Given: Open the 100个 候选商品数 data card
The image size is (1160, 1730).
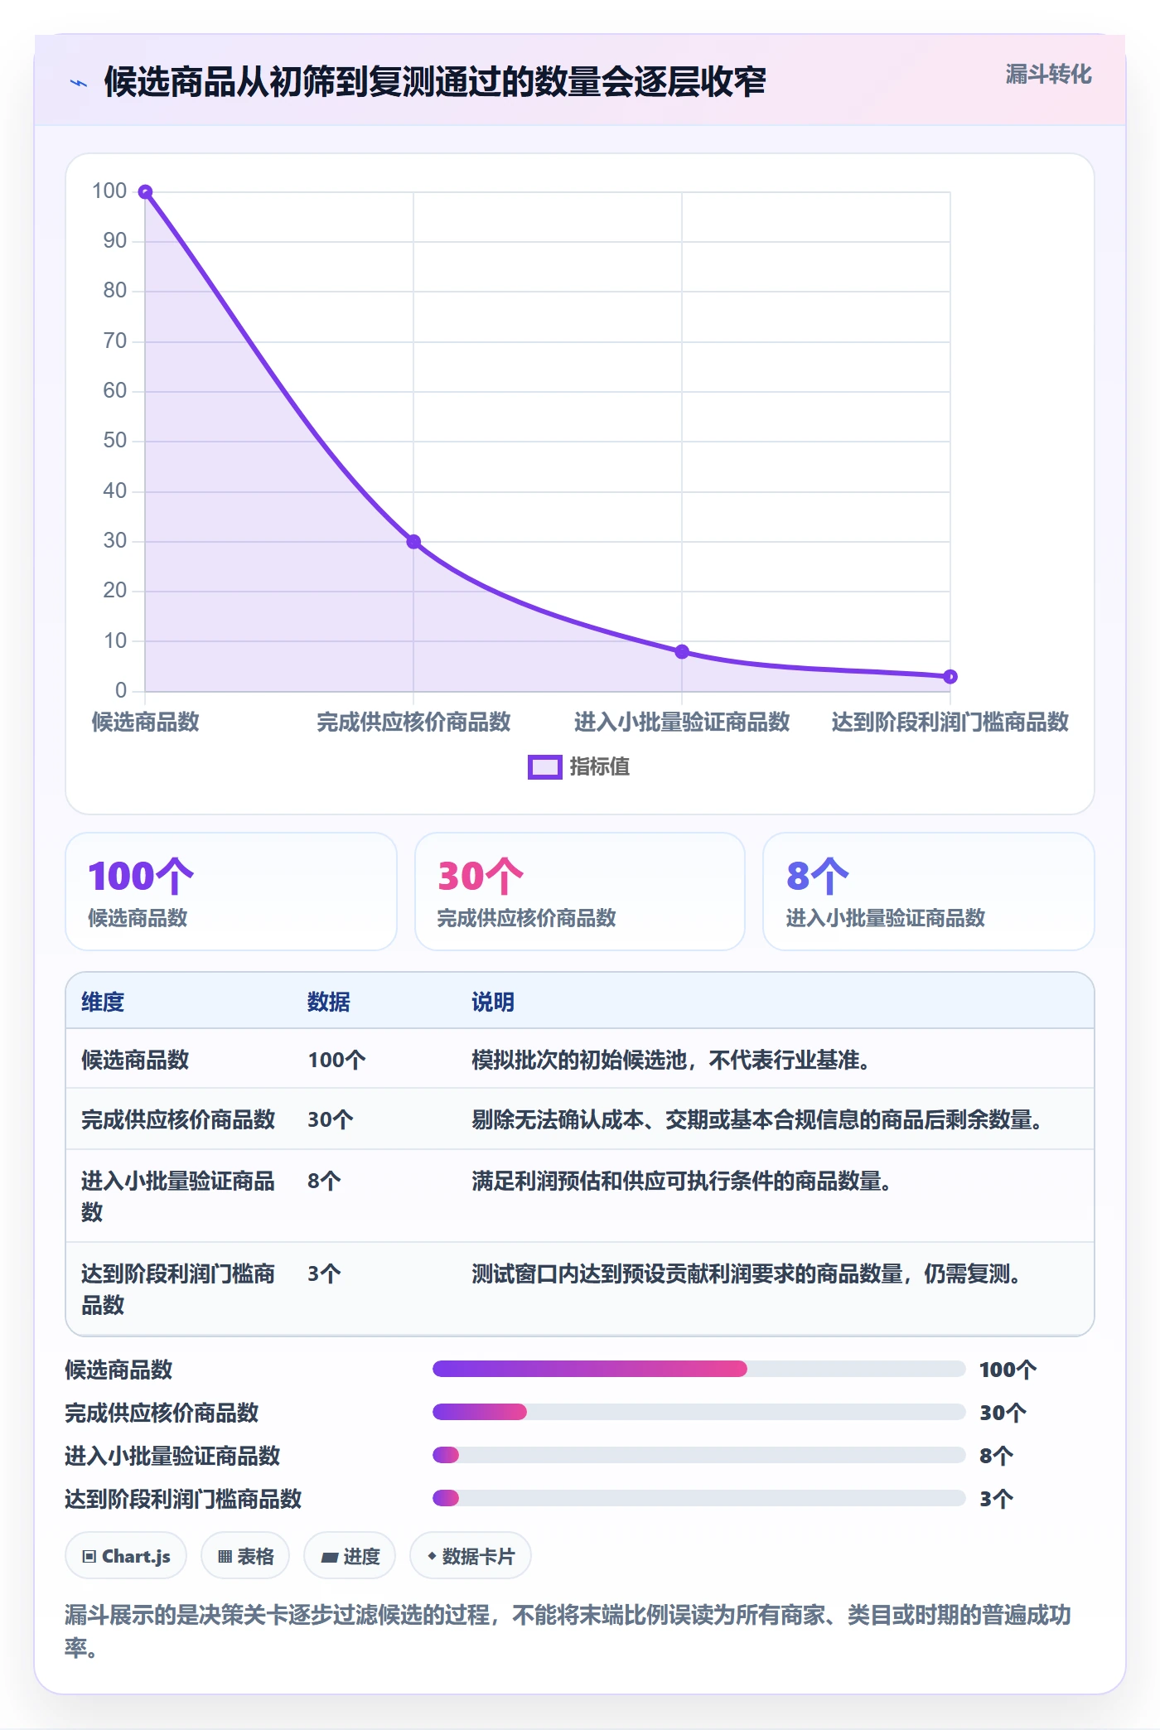Looking at the screenshot, I should tap(231, 892).
